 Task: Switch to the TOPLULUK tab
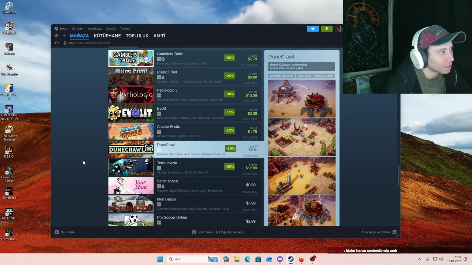pyautogui.click(x=137, y=36)
